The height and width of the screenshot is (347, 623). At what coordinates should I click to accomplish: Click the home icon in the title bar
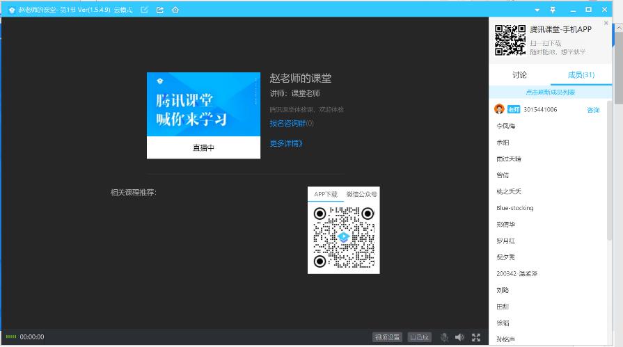pyautogui.click(x=175, y=10)
